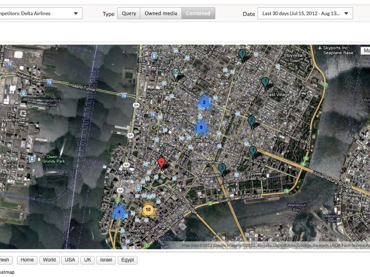Select the Combined type option
This screenshot has height=277, width=370.
click(x=198, y=14)
